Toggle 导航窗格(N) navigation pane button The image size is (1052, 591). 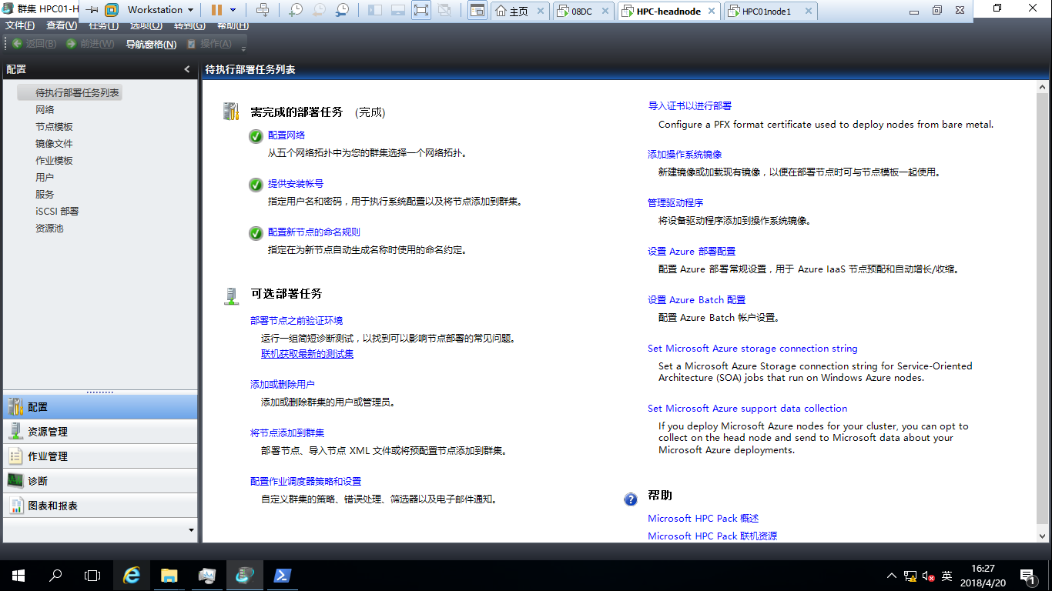151,44
